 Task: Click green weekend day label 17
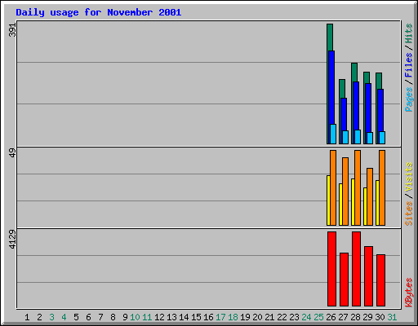[x=220, y=317]
